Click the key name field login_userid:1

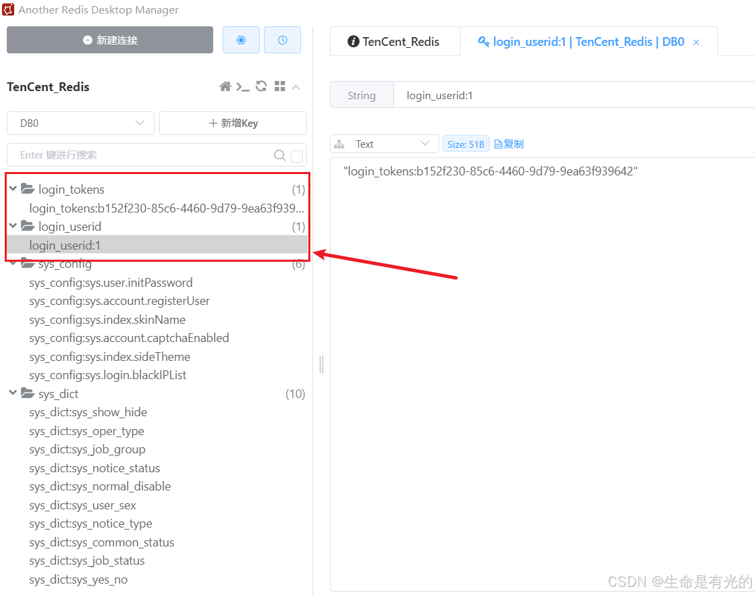[574, 95]
